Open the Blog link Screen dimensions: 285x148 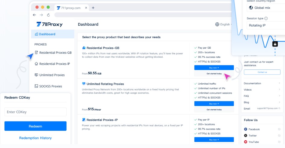[x=246, y=102]
